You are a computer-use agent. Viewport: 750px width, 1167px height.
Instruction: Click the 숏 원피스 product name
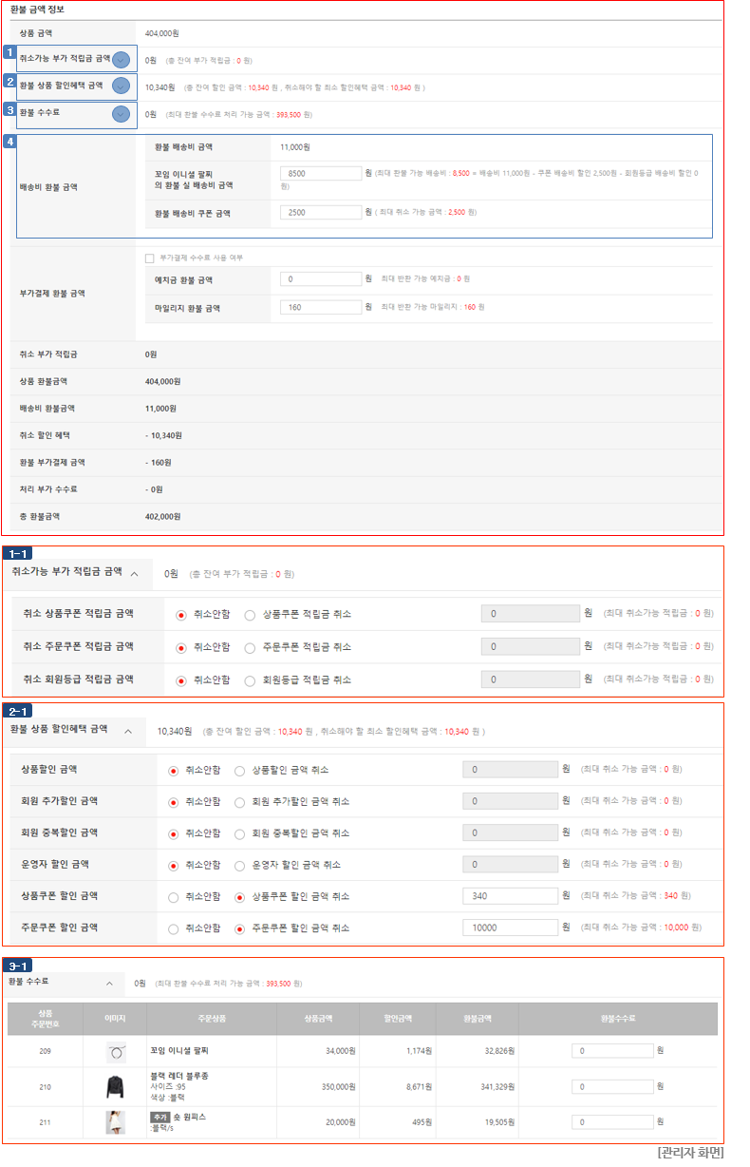click(x=188, y=1117)
